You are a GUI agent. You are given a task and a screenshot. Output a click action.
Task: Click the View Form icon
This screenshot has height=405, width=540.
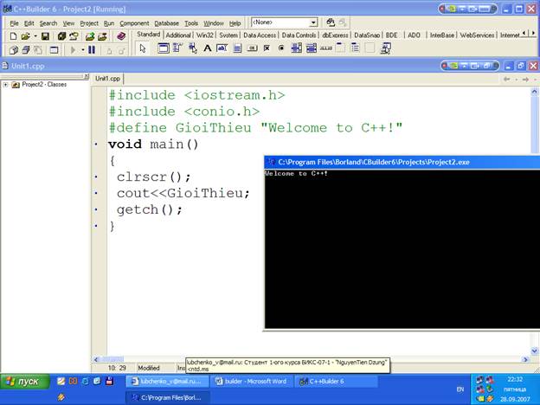26,50
